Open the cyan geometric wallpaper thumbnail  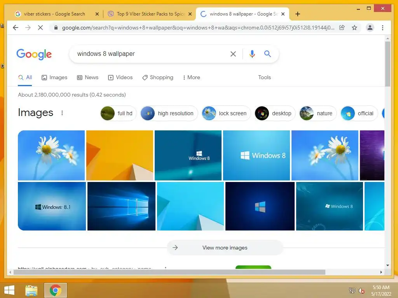[190, 206]
